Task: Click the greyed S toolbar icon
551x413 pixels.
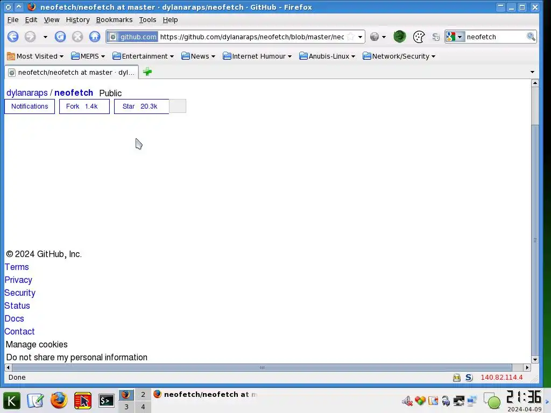Action: [436, 37]
